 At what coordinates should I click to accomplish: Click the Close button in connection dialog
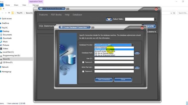point(123,80)
